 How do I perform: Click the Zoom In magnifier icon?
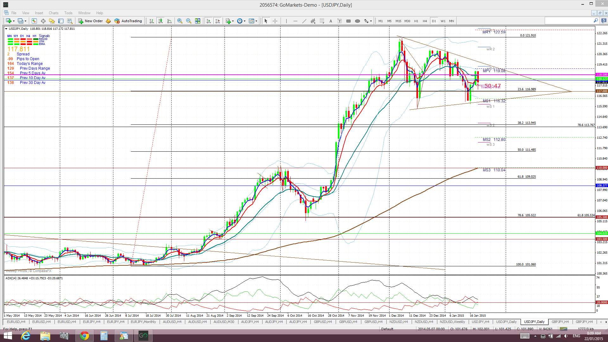180,21
